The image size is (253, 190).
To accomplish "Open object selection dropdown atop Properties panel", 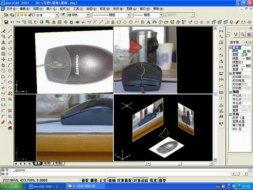I will [x=228, y=35].
